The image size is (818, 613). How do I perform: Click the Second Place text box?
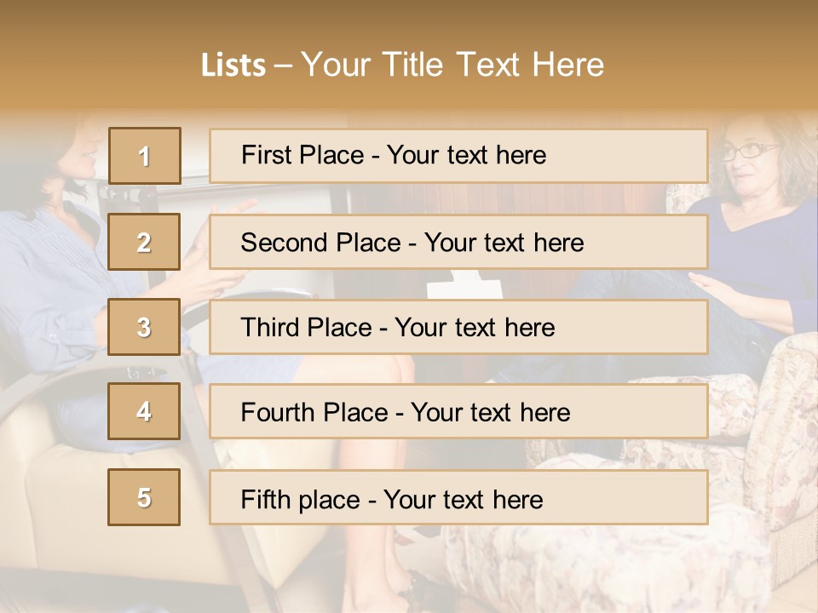coord(458,242)
